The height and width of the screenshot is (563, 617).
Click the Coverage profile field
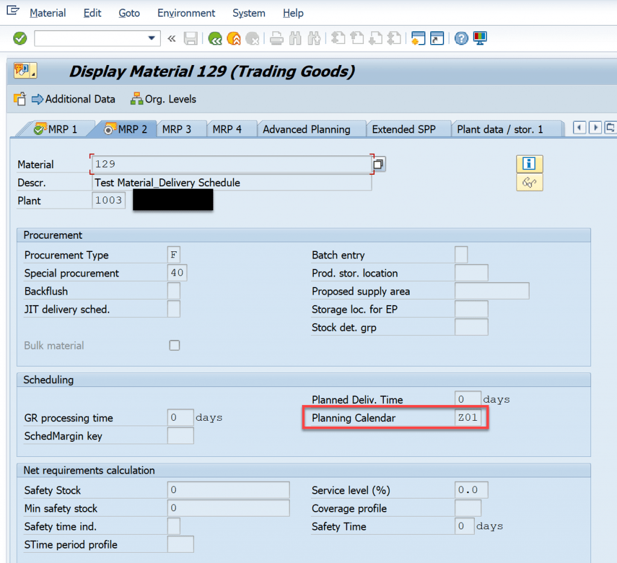(468, 508)
